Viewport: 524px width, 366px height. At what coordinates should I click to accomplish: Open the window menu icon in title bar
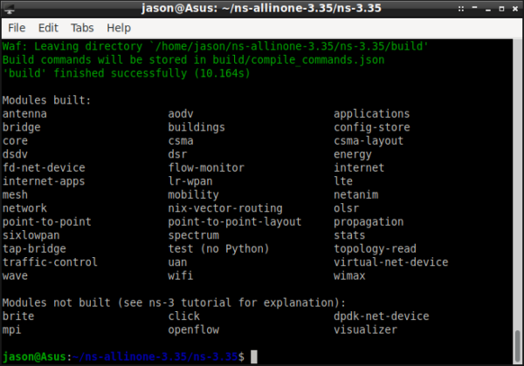10,8
